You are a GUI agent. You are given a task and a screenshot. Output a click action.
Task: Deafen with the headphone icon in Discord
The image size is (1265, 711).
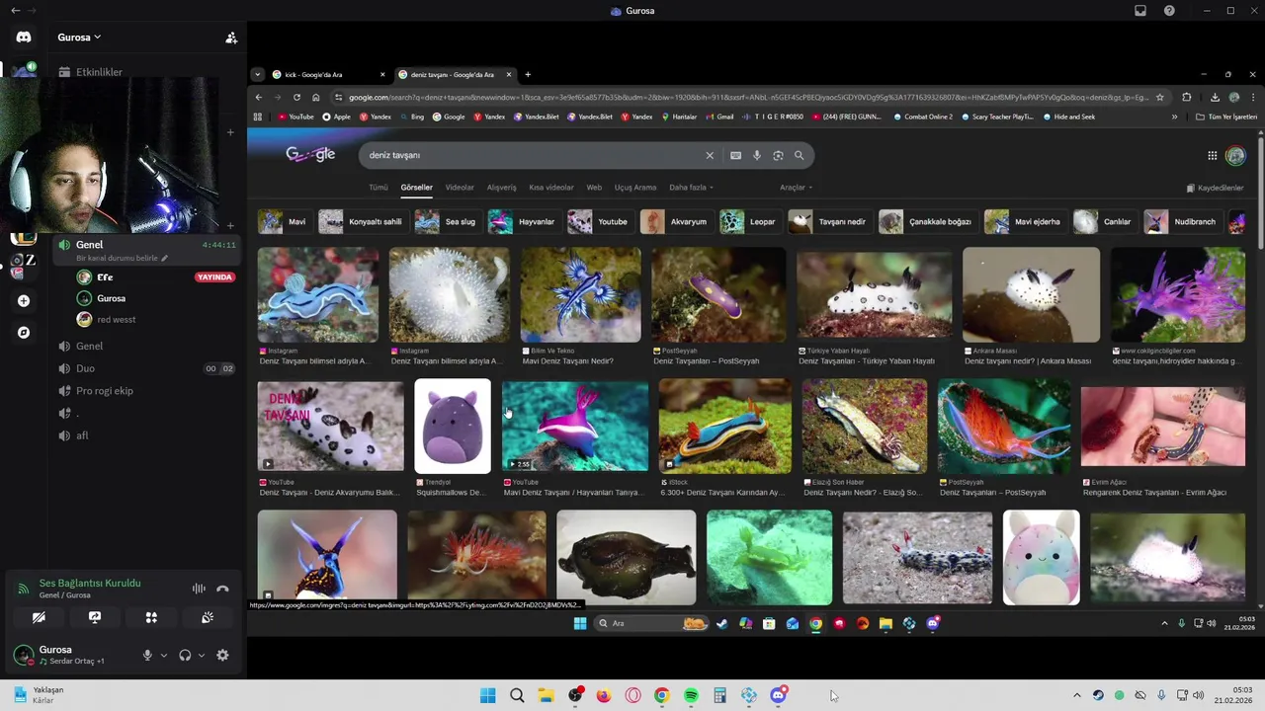point(185,655)
